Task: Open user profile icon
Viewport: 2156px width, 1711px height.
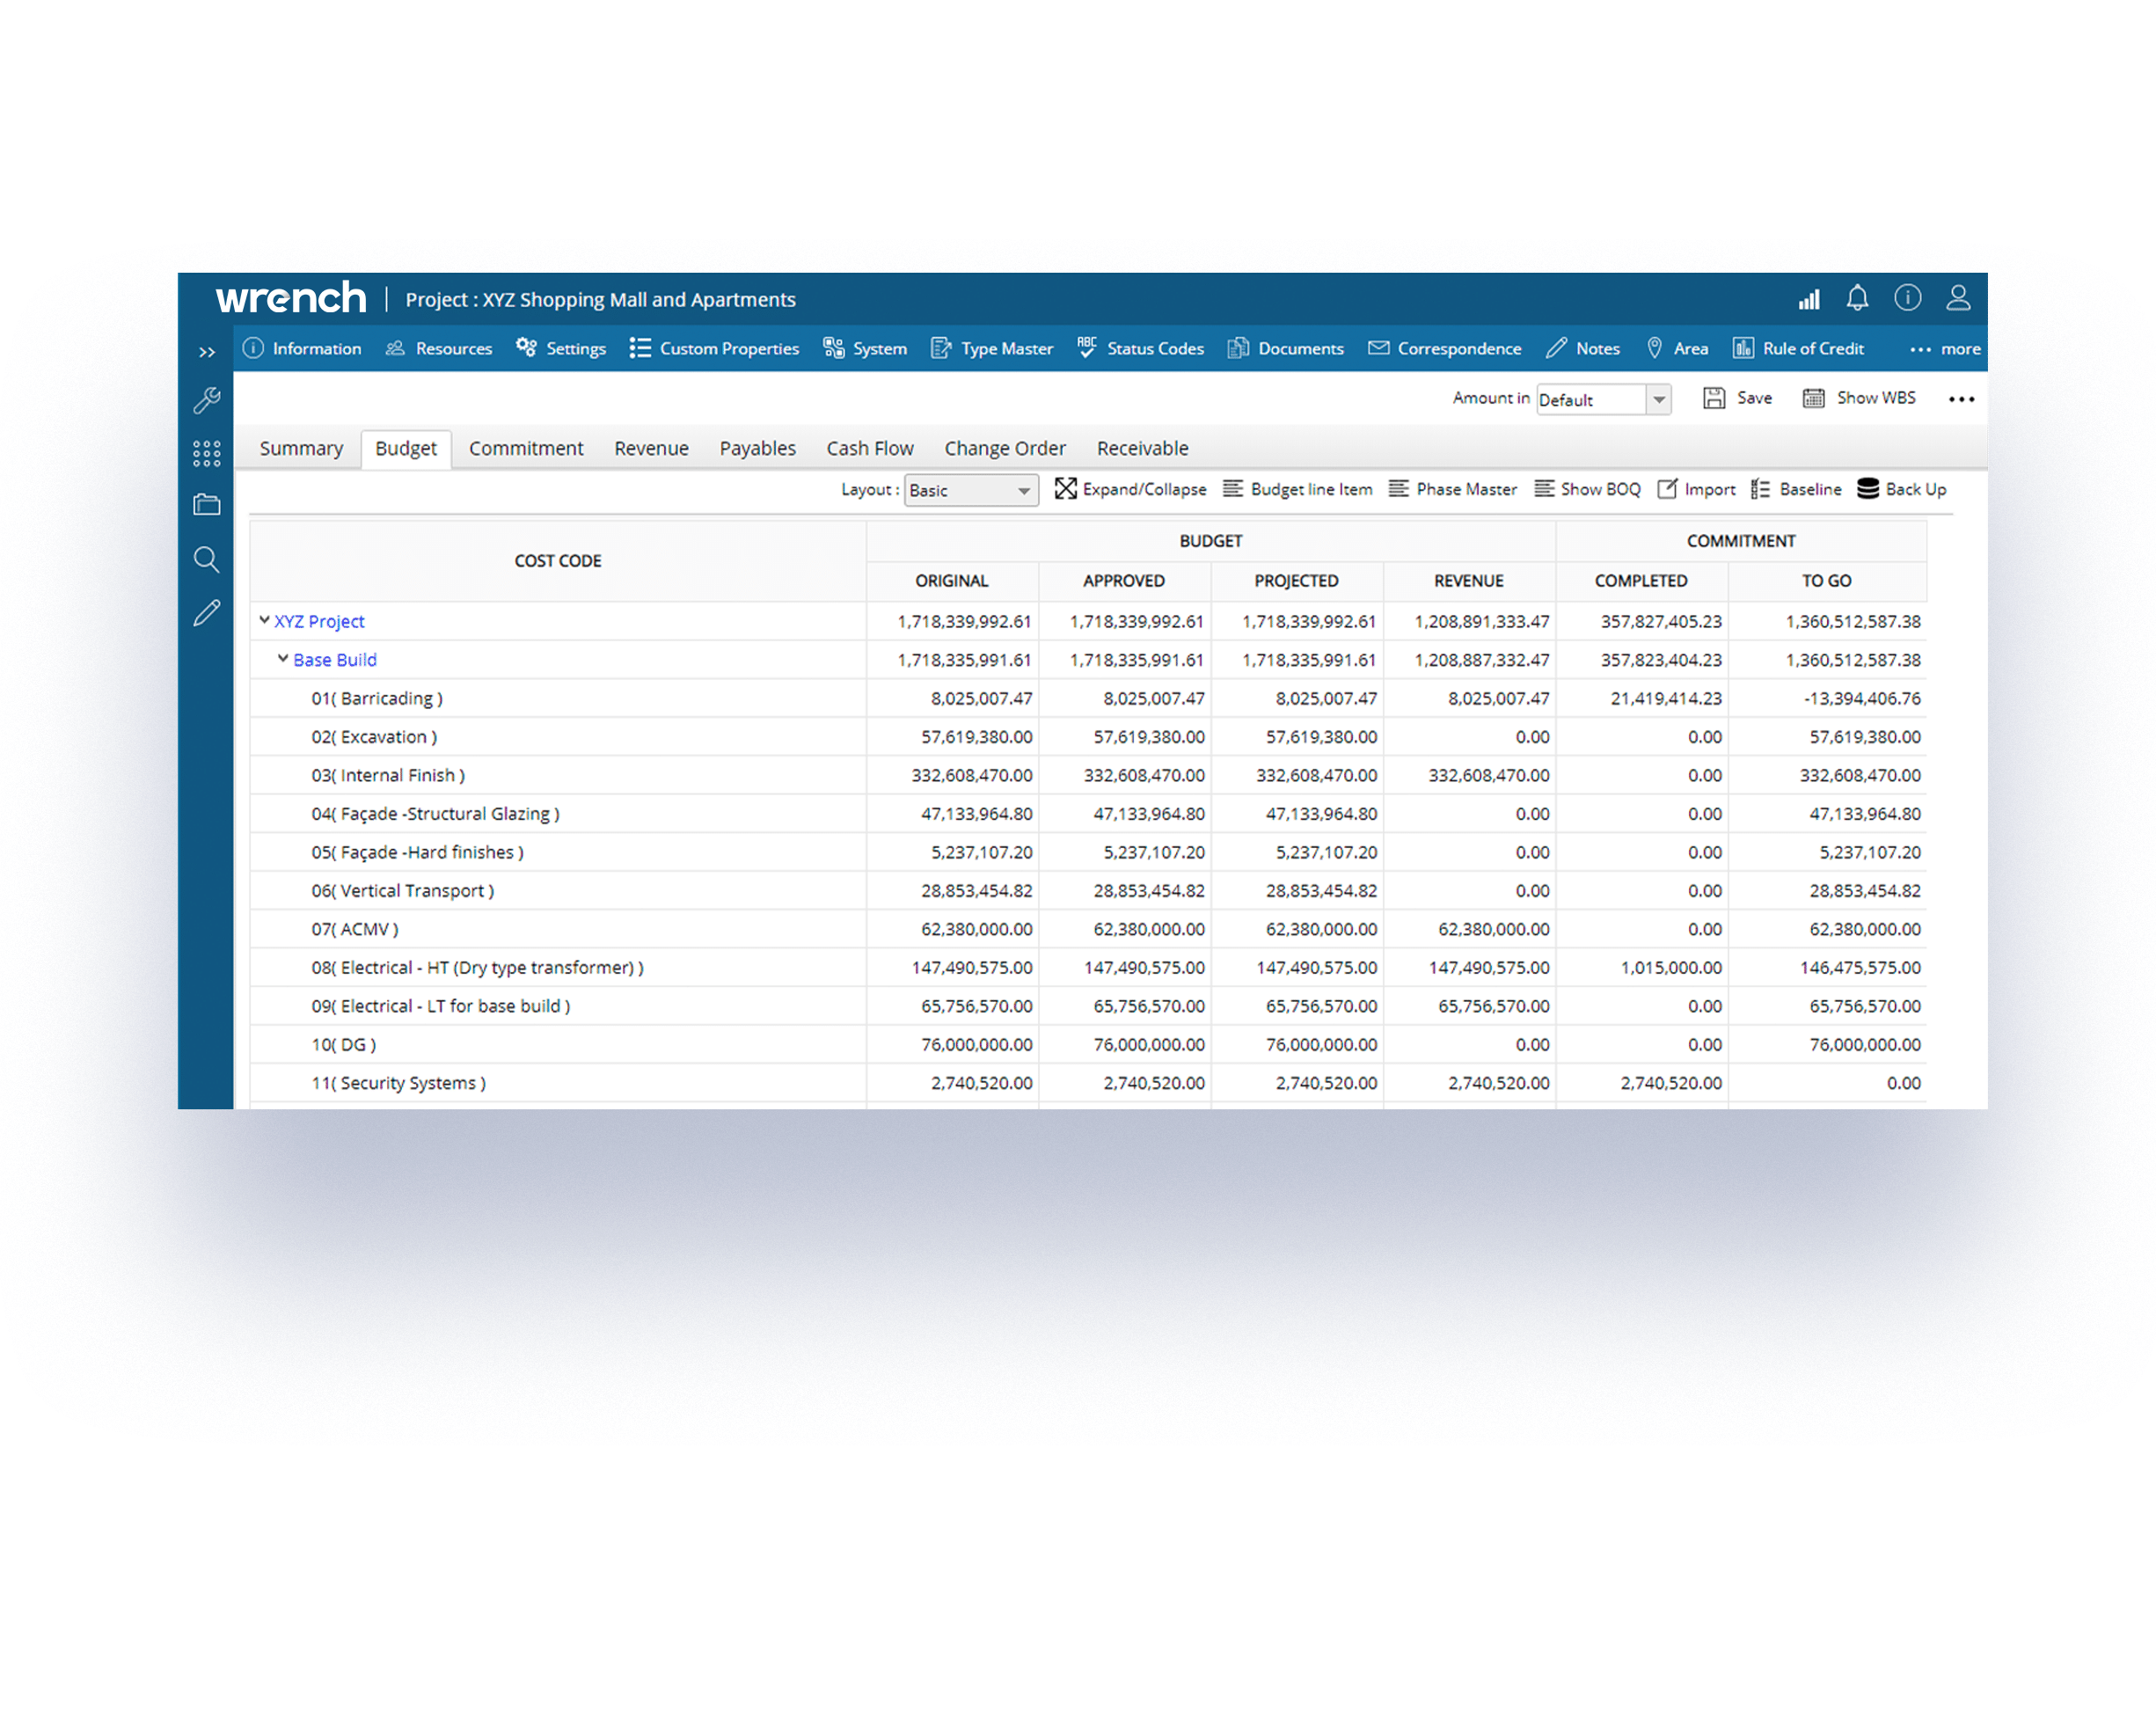Action: coord(1958,298)
